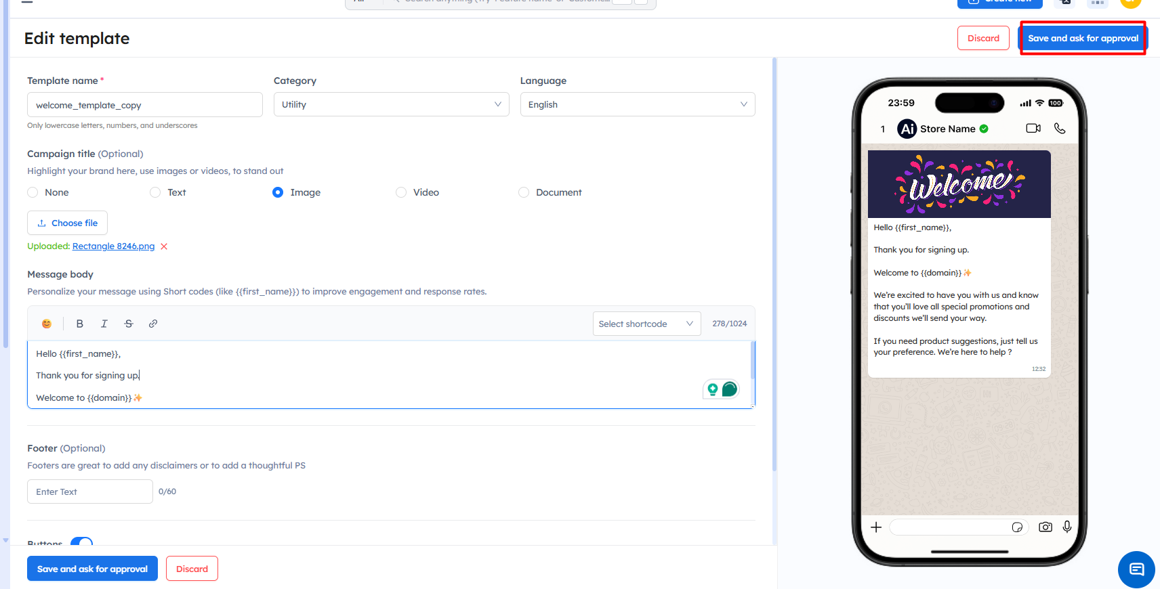Open the chat support bubble icon

[x=1136, y=569]
